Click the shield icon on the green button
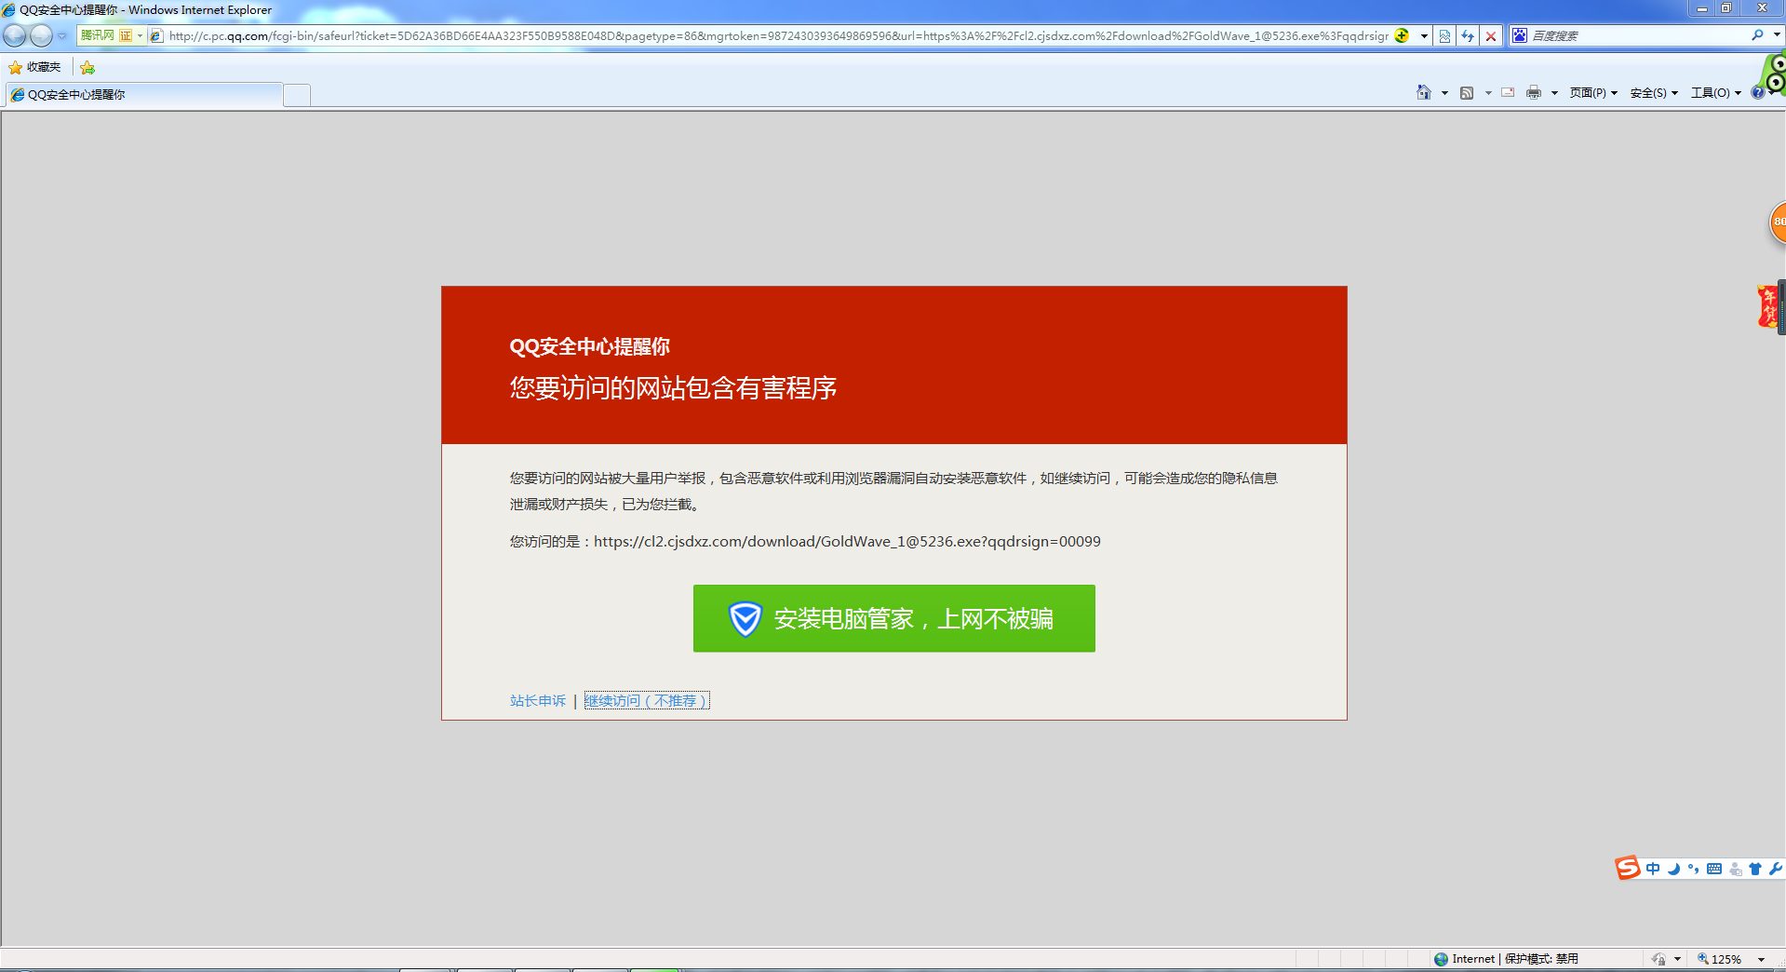1786x972 pixels. pos(745,618)
